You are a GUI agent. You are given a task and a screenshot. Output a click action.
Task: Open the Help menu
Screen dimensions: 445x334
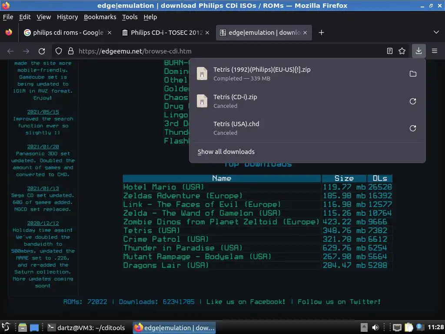coord(150,17)
